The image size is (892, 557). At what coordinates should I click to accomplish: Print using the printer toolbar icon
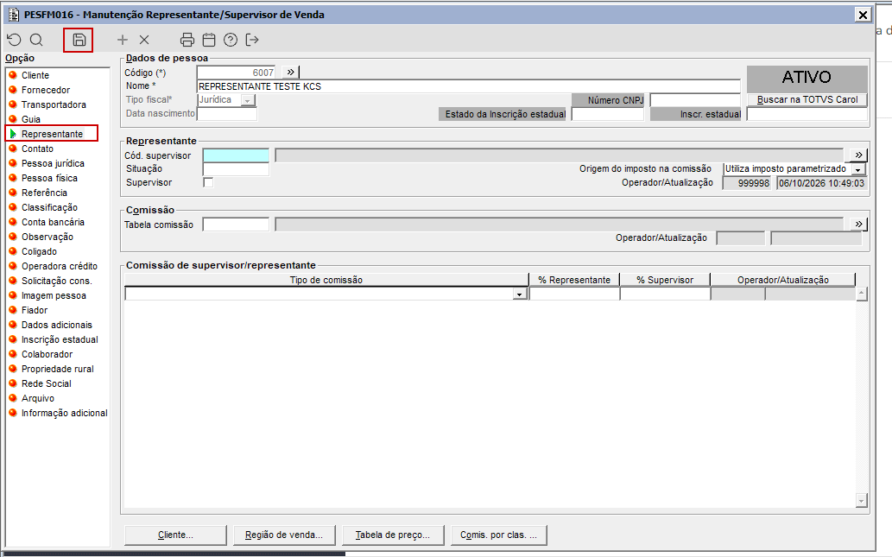187,40
